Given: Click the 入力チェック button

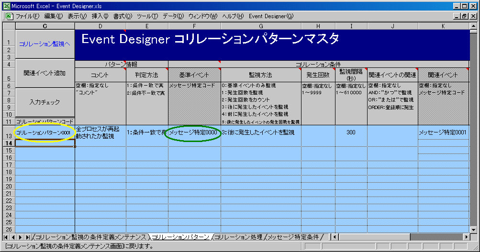Looking at the screenshot, I should click(45, 102).
